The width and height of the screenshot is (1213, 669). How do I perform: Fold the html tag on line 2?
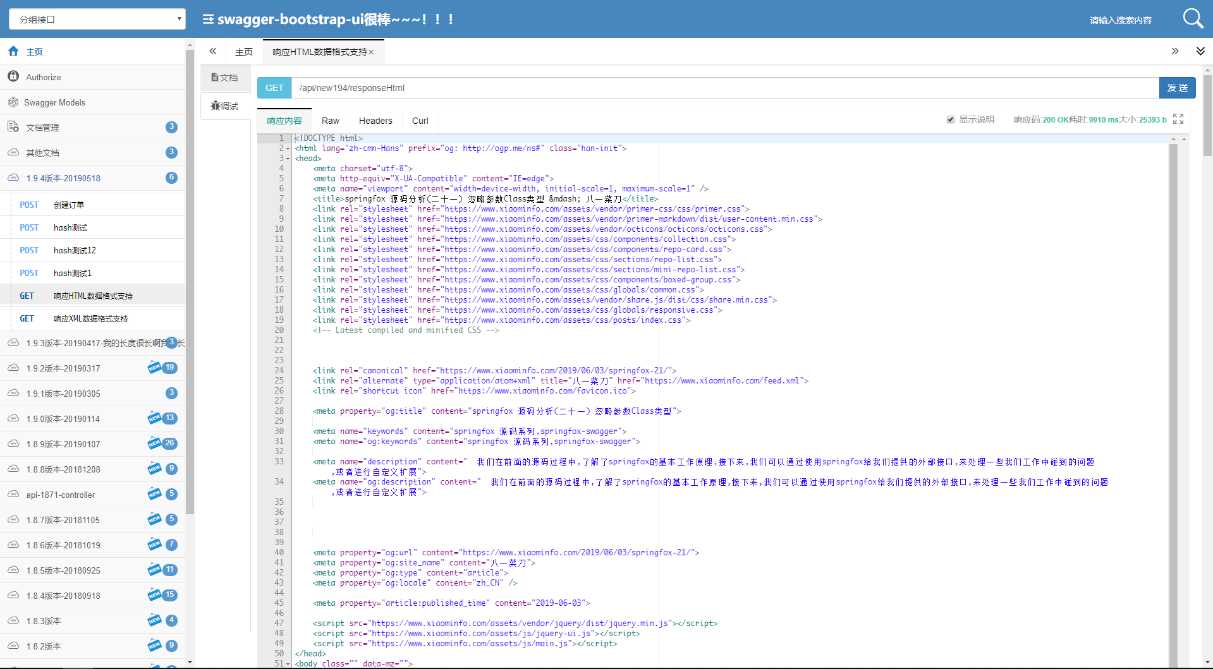coord(288,148)
